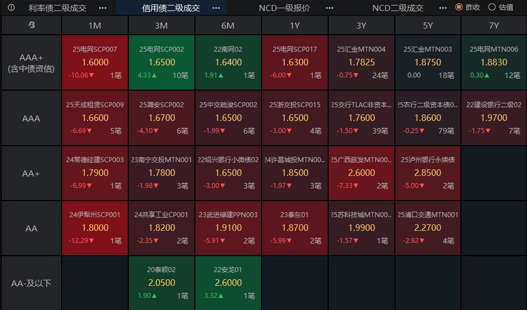The width and height of the screenshot is (527, 310).
Task: Open the more menu for NCD二级成交
Action: [x=443, y=8]
